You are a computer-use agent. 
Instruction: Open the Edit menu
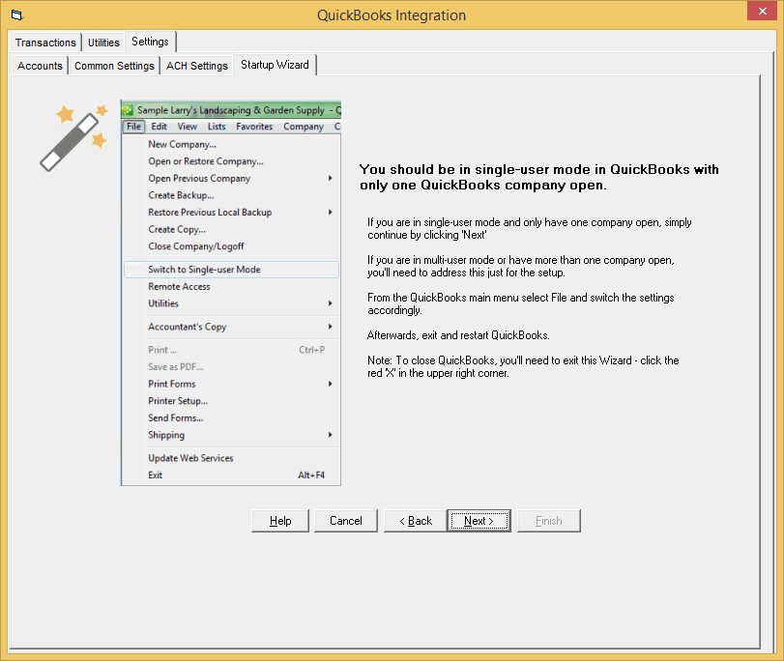pyautogui.click(x=159, y=126)
